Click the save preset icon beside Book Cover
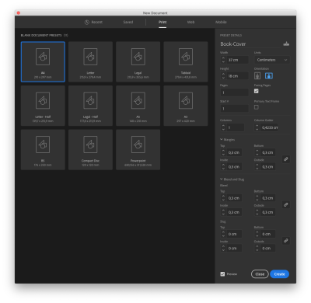 tap(286, 44)
